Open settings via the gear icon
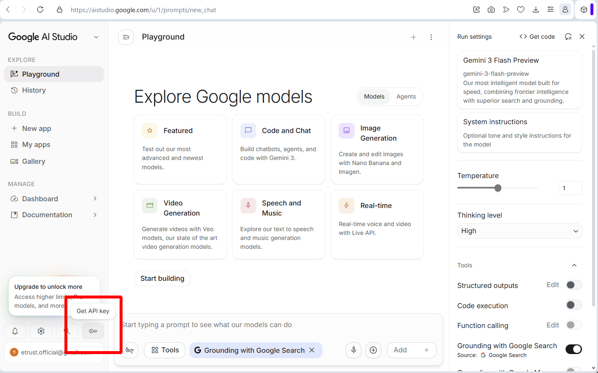 tap(41, 331)
